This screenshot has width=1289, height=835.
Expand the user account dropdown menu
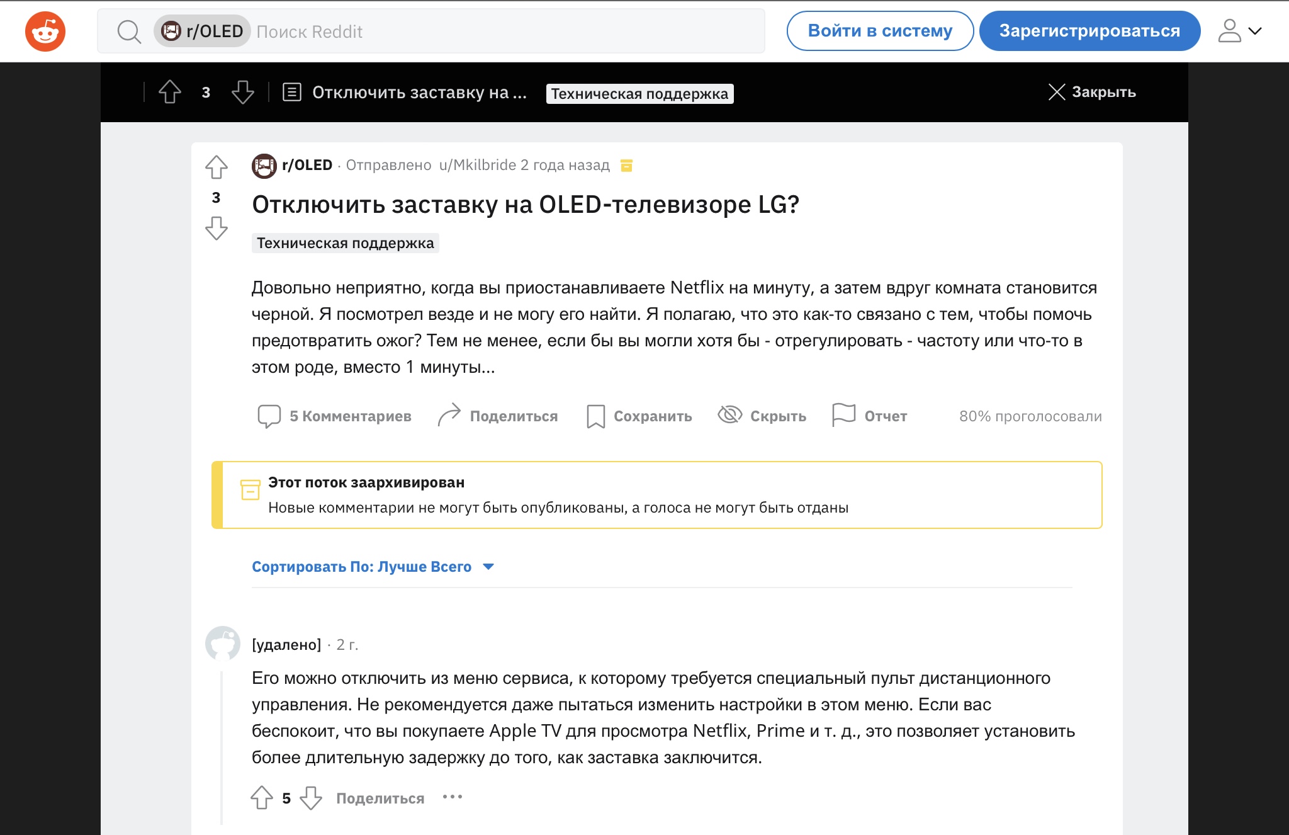1240,31
